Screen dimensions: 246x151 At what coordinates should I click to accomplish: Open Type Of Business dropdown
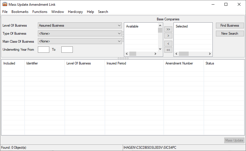pos(119,34)
